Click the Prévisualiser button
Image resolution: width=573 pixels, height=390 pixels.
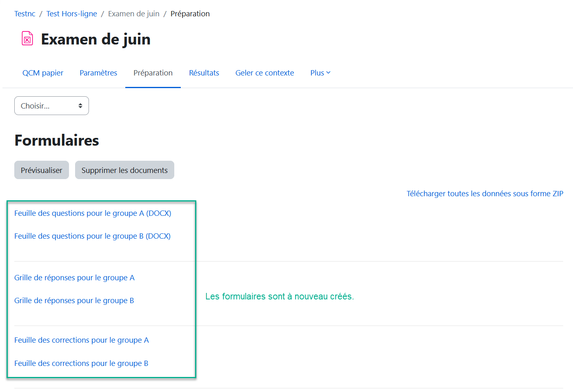point(42,170)
